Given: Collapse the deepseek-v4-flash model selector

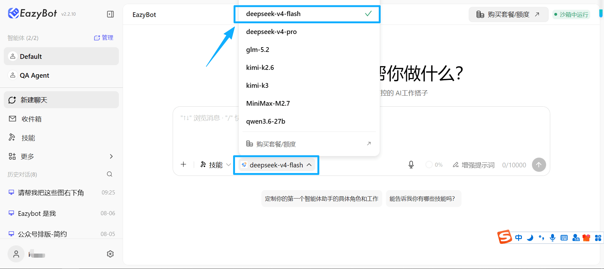Looking at the screenshot, I should tap(277, 165).
